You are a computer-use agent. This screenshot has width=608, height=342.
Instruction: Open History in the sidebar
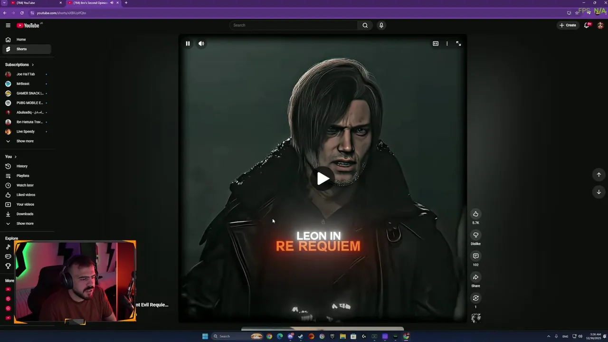[27, 166]
